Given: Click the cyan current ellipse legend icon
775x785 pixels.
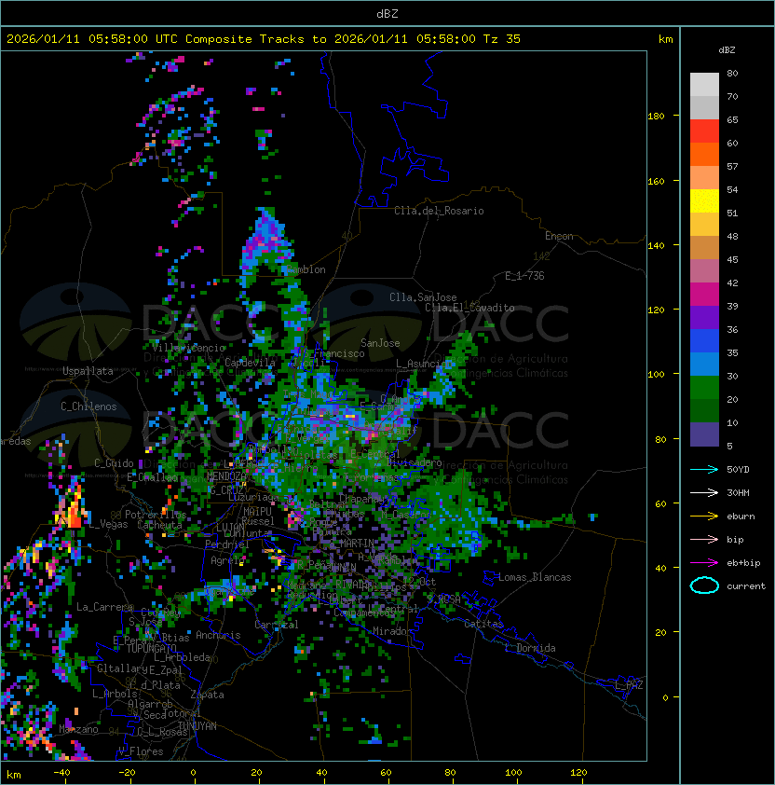Looking at the screenshot, I should tap(704, 585).
